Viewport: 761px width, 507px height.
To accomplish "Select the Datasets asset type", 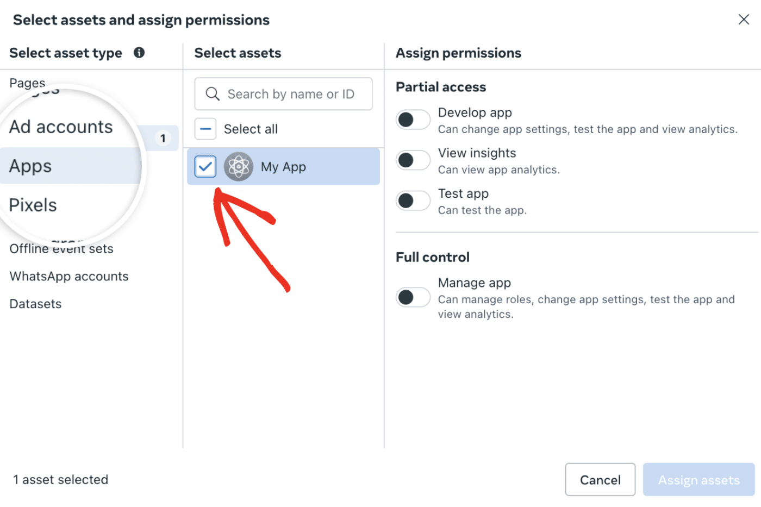I will pyautogui.click(x=35, y=304).
